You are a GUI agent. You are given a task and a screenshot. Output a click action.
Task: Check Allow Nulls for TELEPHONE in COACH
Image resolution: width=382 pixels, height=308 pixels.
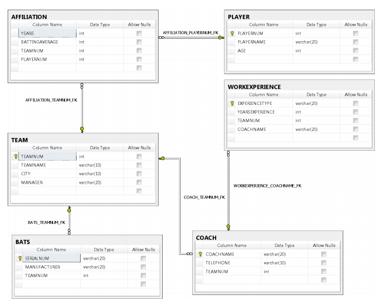(323, 263)
